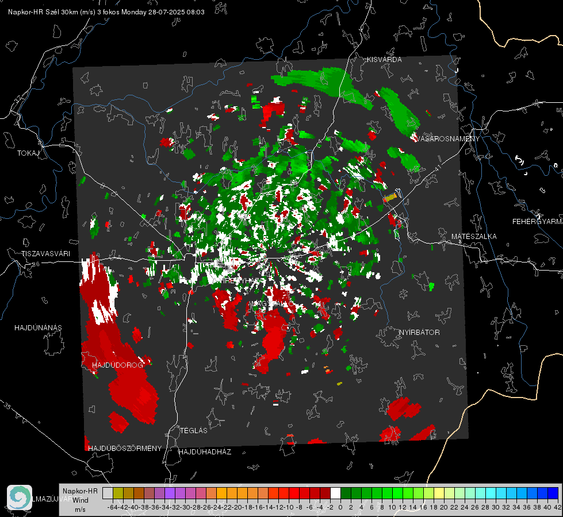This screenshot has height=517, width=563.
Task: Click the KISVÁRDA city label
Action: click(x=384, y=60)
